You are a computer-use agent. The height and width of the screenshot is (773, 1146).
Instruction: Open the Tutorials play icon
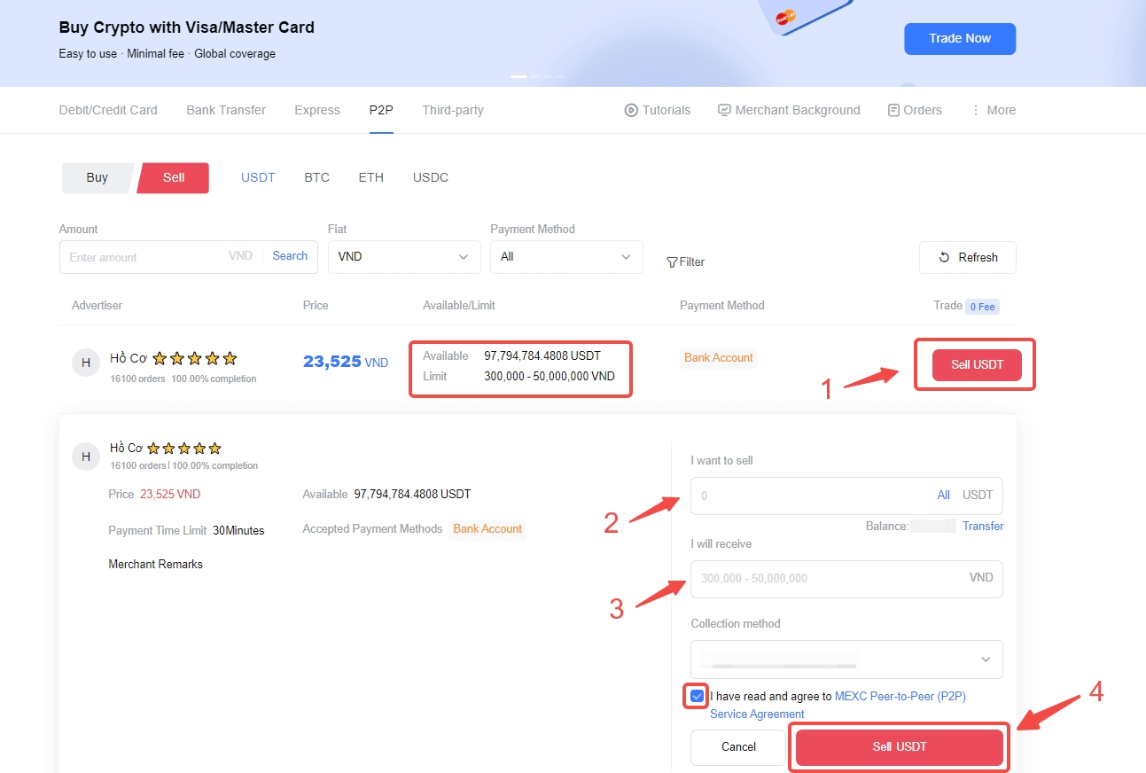[x=631, y=111]
